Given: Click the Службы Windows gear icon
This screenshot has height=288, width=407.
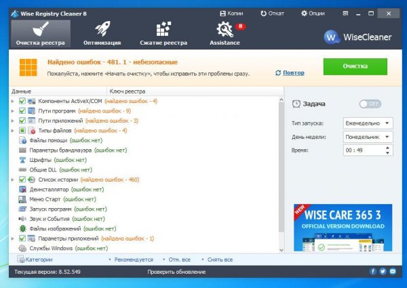Looking at the screenshot, I should pyautogui.click(x=22, y=248).
